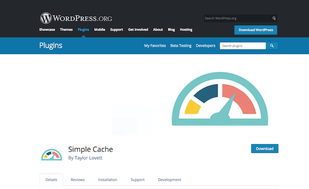Open the Developers link
The height and width of the screenshot is (189, 309).
point(206,46)
